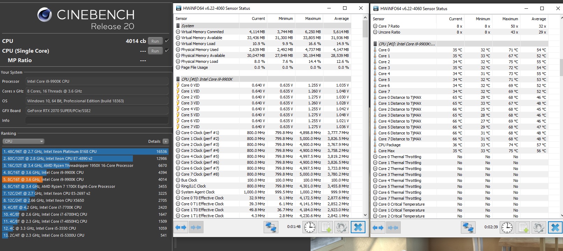The image size is (563, 251).
Task: Click the expand-columns arrows in the 0:02:39 HWiNFO window
Action: click(x=378, y=228)
